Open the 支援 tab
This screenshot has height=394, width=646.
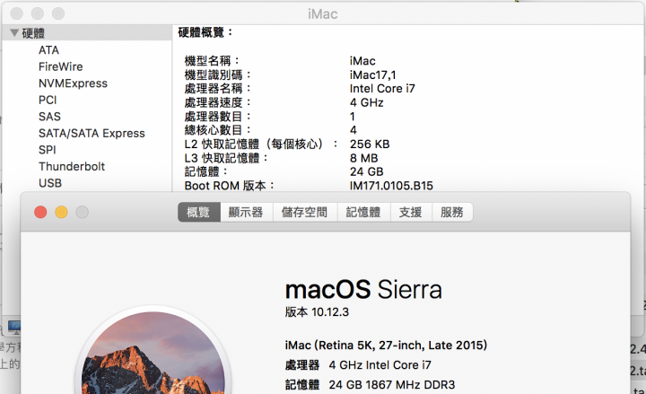tap(411, 212)
